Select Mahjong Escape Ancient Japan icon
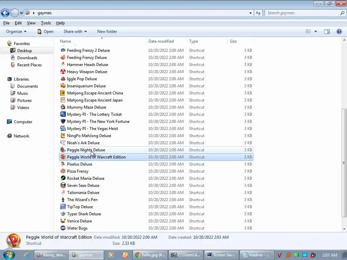 [x=63, y=100]
